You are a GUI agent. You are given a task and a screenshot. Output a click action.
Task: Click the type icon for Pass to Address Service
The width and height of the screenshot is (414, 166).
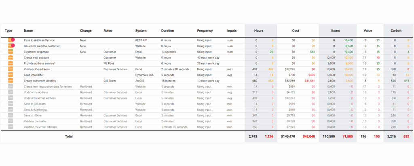(11, 40)
